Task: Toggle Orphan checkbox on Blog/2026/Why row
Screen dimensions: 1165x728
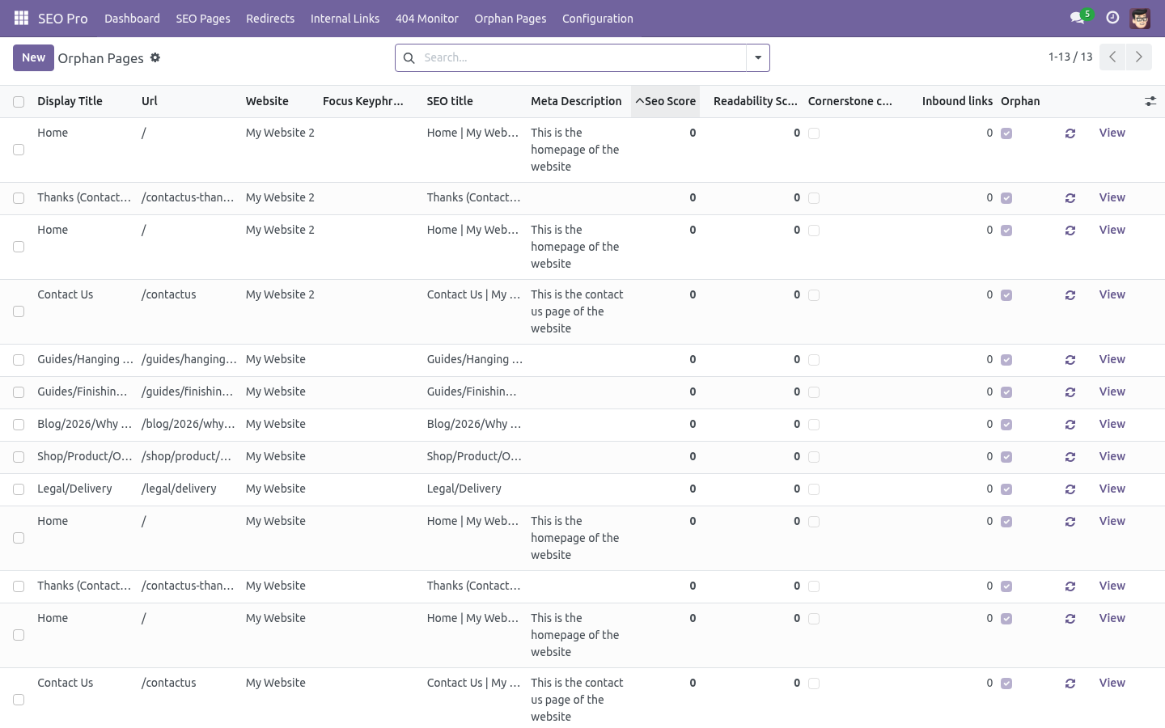Action: (x=1006, y=425)
